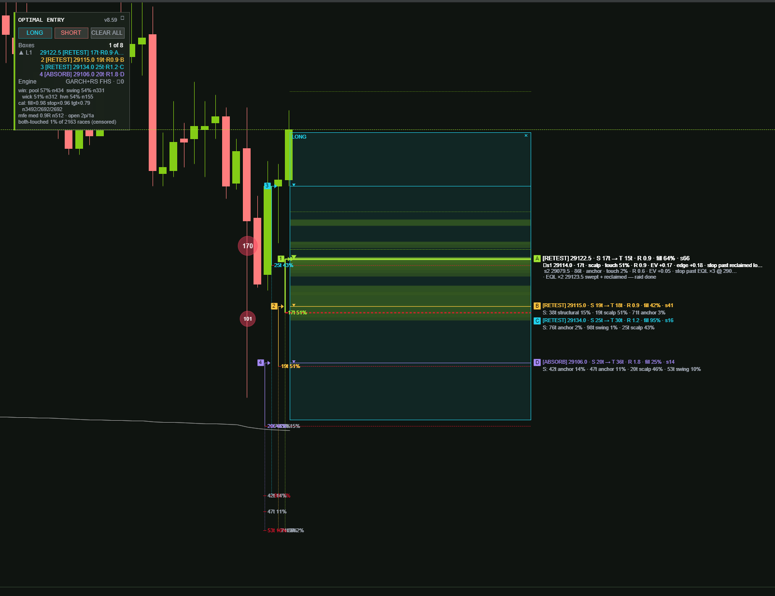Click the green A badge label
The width and height of the screenshot is (775, 596).
pyautogui.click(x=537, y=259)
